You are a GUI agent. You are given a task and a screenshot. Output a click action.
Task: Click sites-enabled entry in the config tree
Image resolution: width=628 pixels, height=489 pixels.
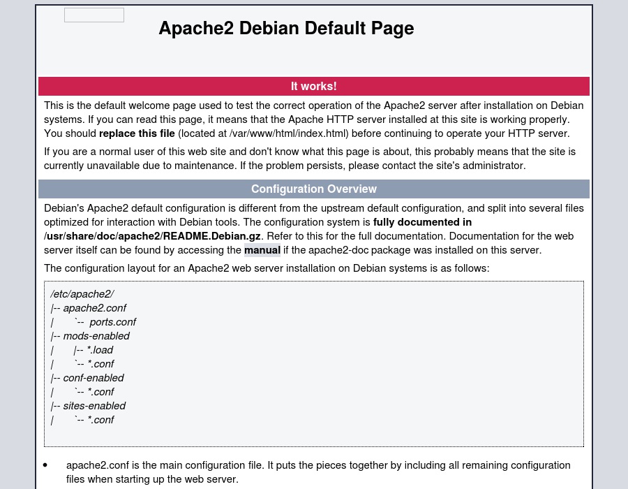pos(94,406)
